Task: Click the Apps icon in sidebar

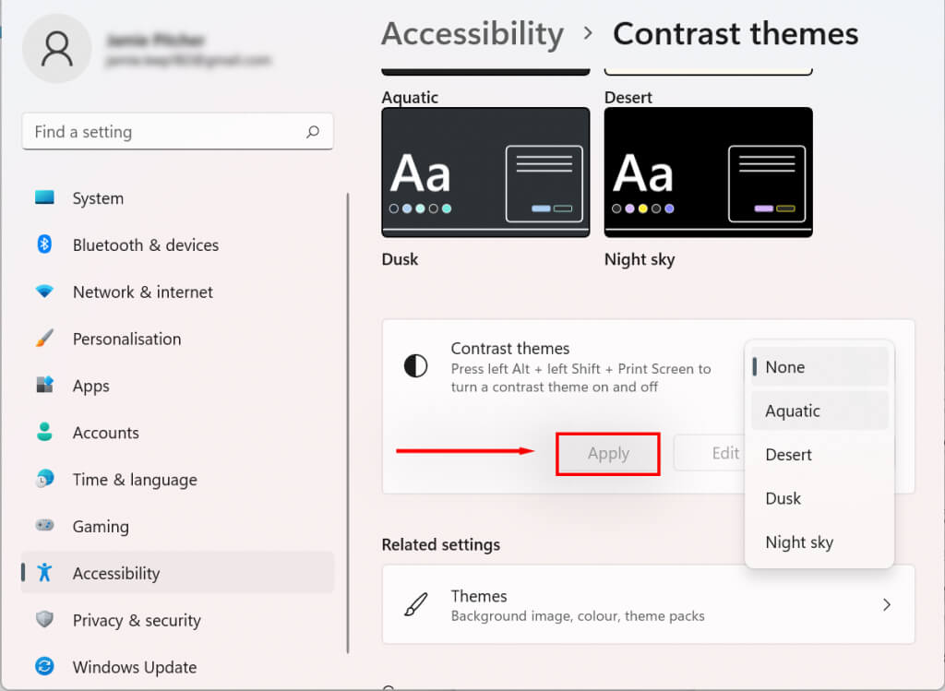Action: [44, 386]
